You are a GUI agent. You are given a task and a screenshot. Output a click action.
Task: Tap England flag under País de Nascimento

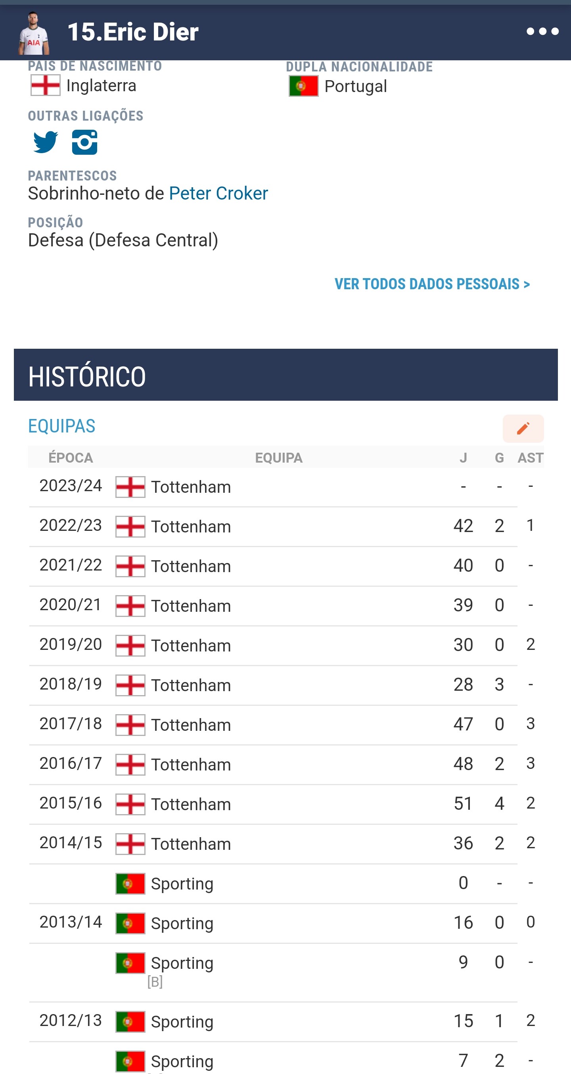coord(46,85)
